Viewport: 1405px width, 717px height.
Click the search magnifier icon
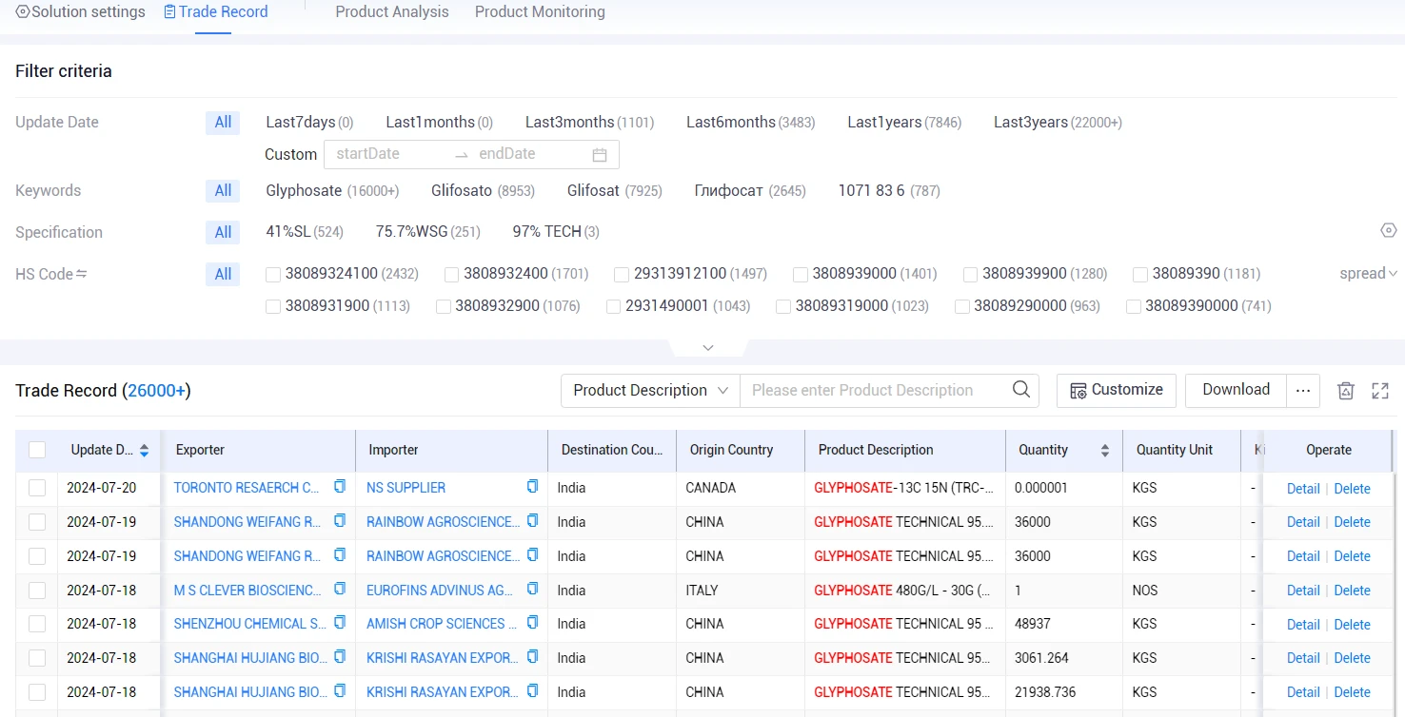(1021, 390)
